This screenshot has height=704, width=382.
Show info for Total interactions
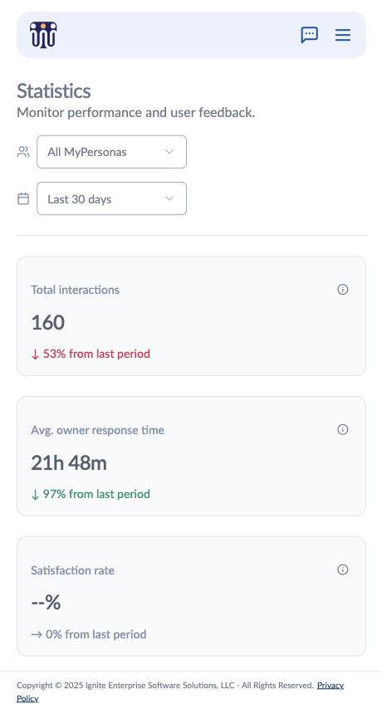(342, 289)
